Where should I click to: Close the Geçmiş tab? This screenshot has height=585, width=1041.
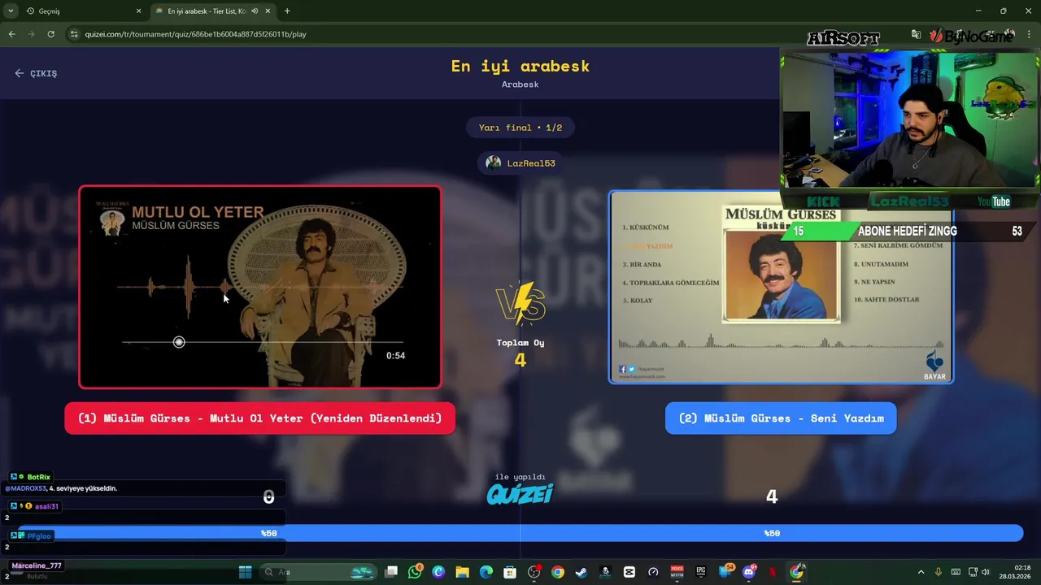click(138, 11)
